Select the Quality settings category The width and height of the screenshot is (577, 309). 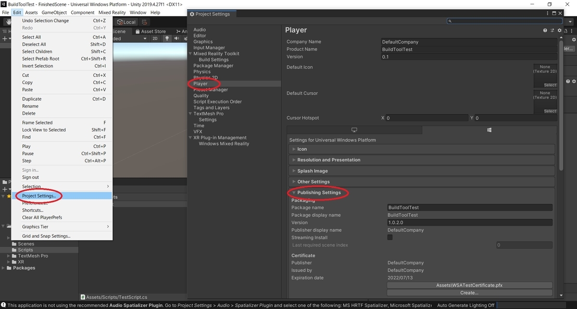pos(201,95)
